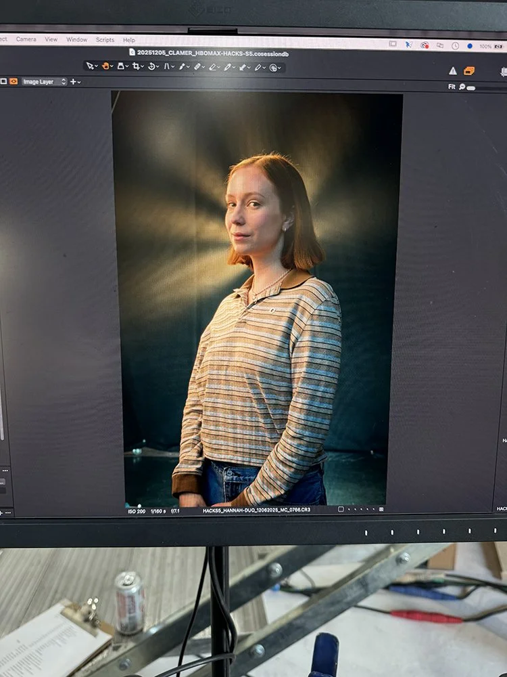This screenshot has height=677, width=507.
Task: Select the Loupe cursor tool
Action: point(121,66)
